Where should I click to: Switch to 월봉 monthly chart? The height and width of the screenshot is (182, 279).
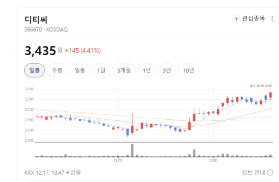pos(80,71)
